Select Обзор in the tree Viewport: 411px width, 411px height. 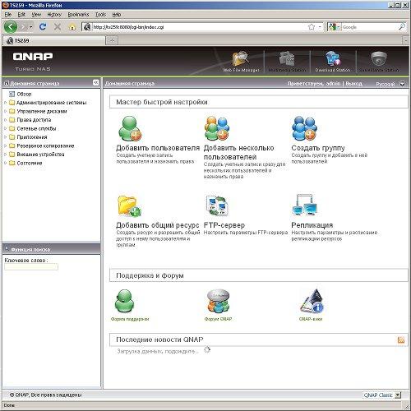24,94
